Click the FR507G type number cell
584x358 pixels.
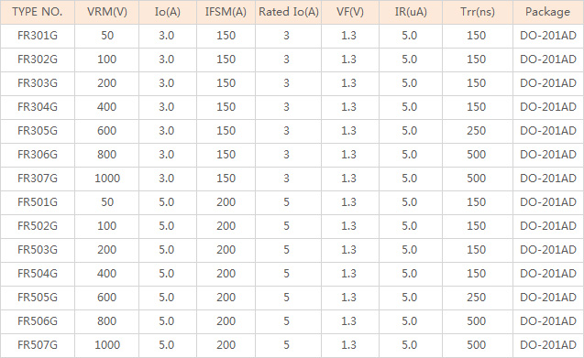38,345
